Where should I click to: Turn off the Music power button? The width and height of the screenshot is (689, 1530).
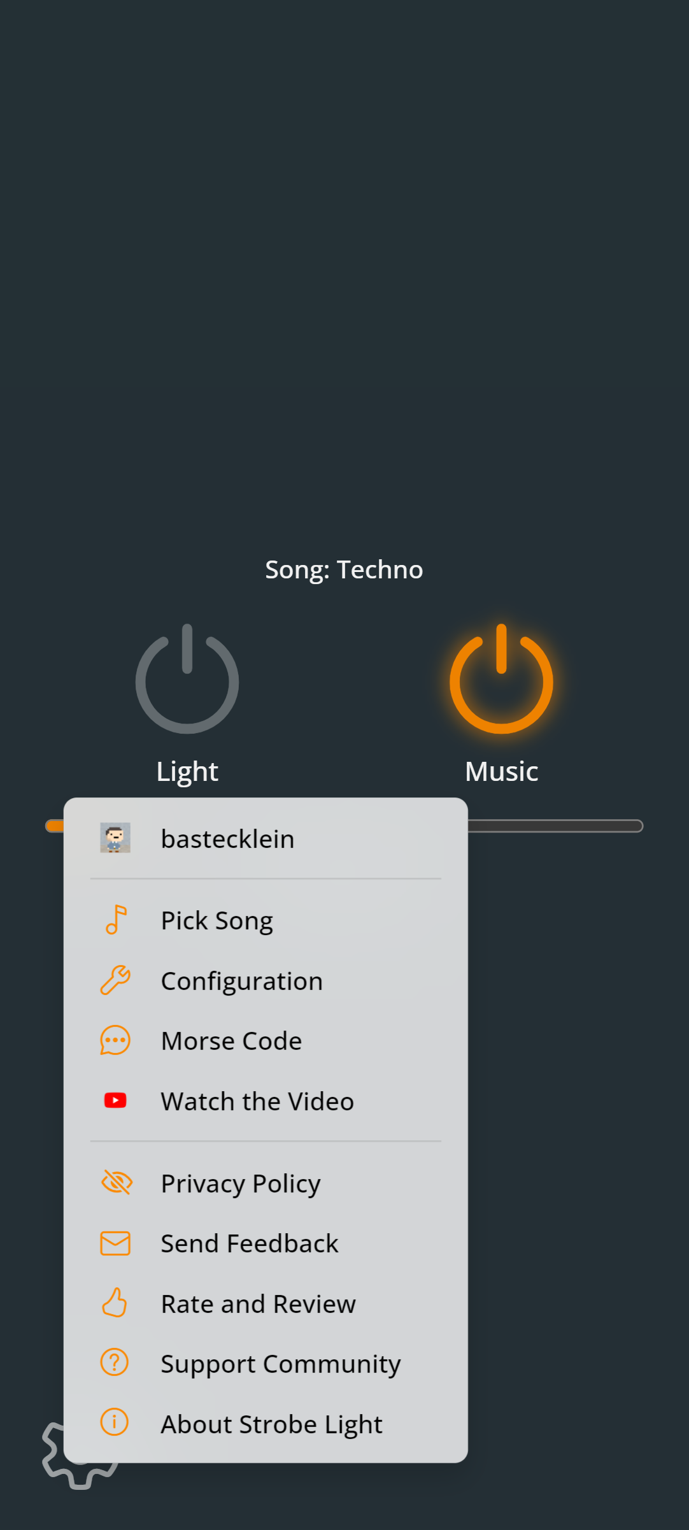(501, 679)
